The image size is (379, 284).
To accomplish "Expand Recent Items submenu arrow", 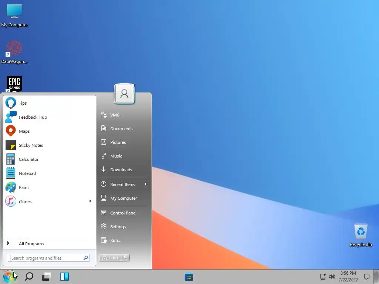I will (x=145, y=184).
